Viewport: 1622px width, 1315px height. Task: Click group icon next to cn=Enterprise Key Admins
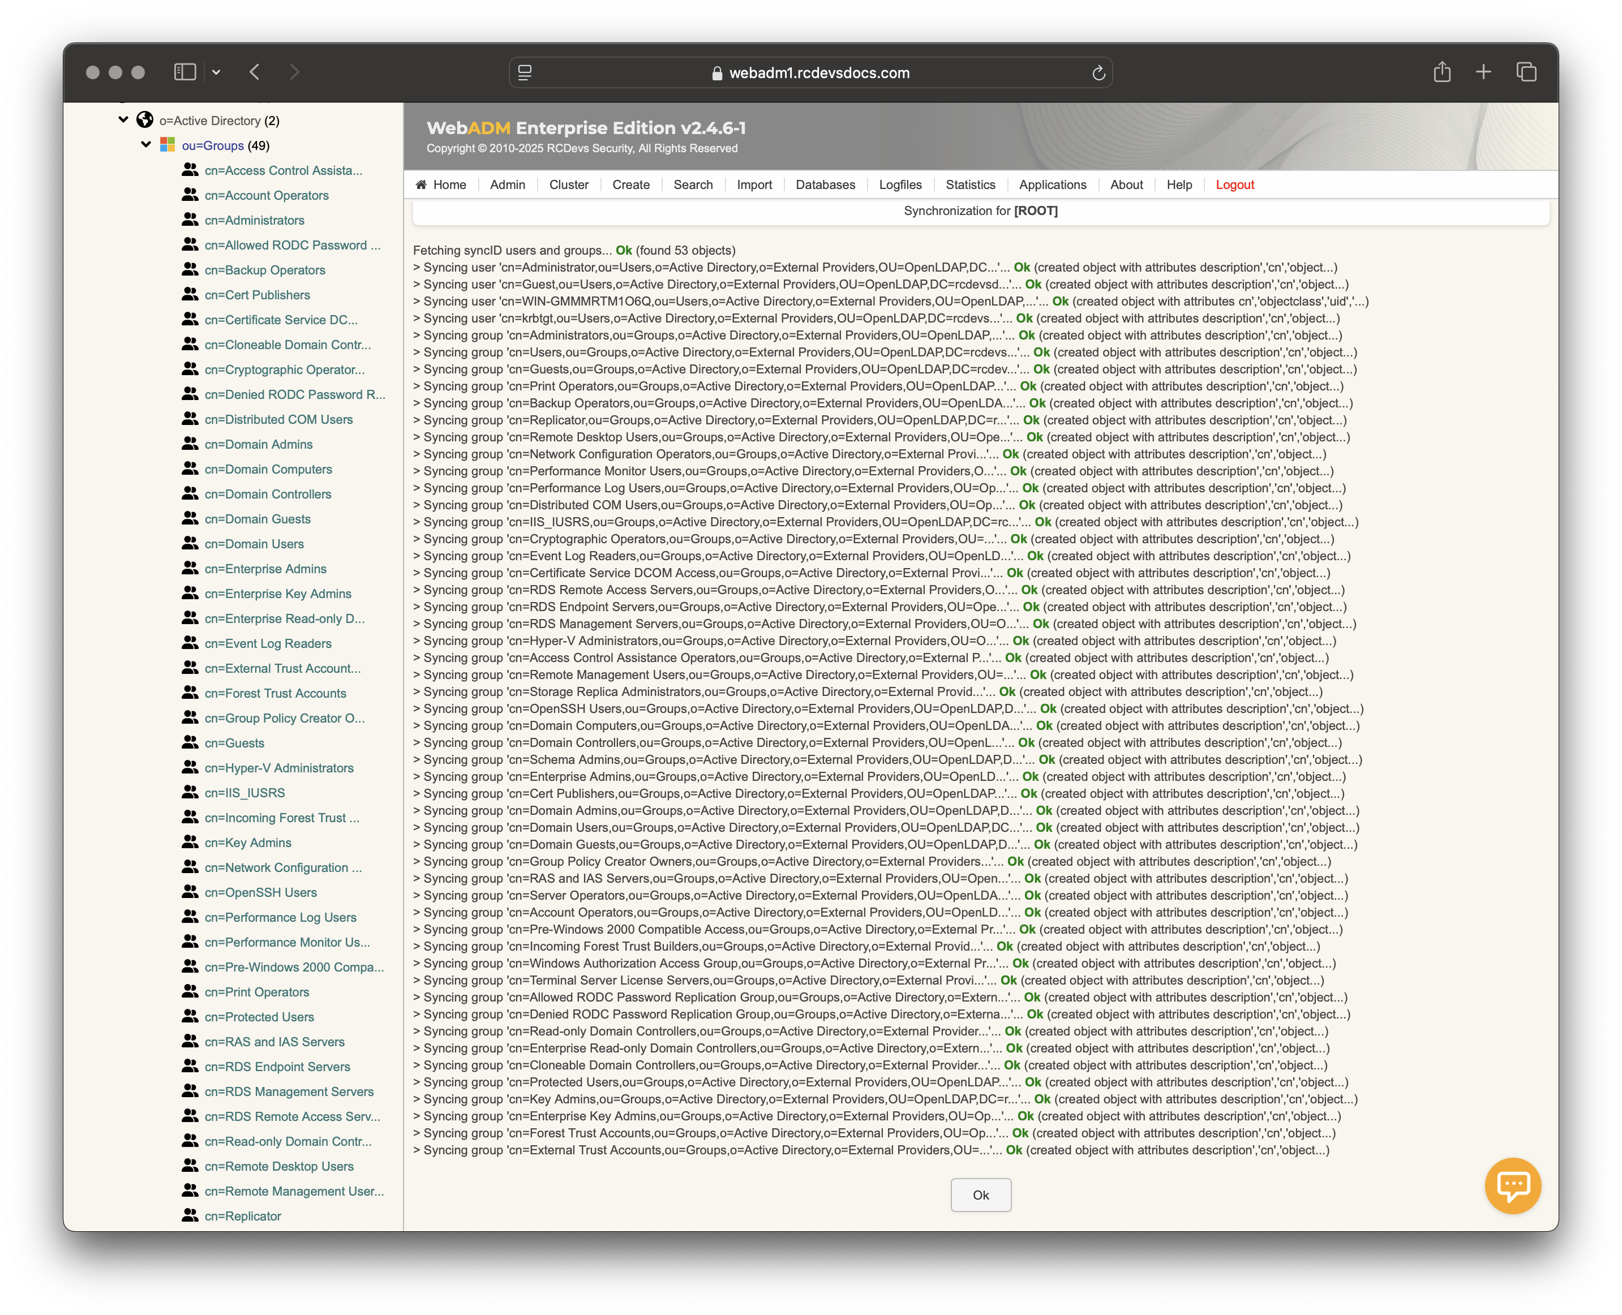tap(190, 593)
